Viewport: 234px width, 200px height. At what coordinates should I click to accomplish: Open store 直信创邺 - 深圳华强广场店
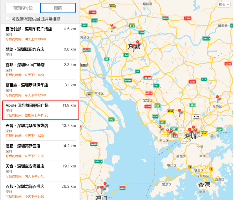pyautogui.click(x=41, y=34)
